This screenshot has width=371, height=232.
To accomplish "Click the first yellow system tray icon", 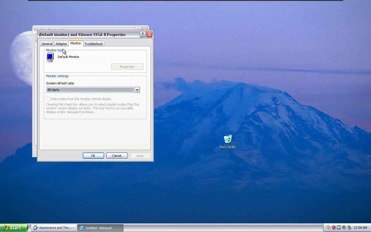I will point(329,228).
